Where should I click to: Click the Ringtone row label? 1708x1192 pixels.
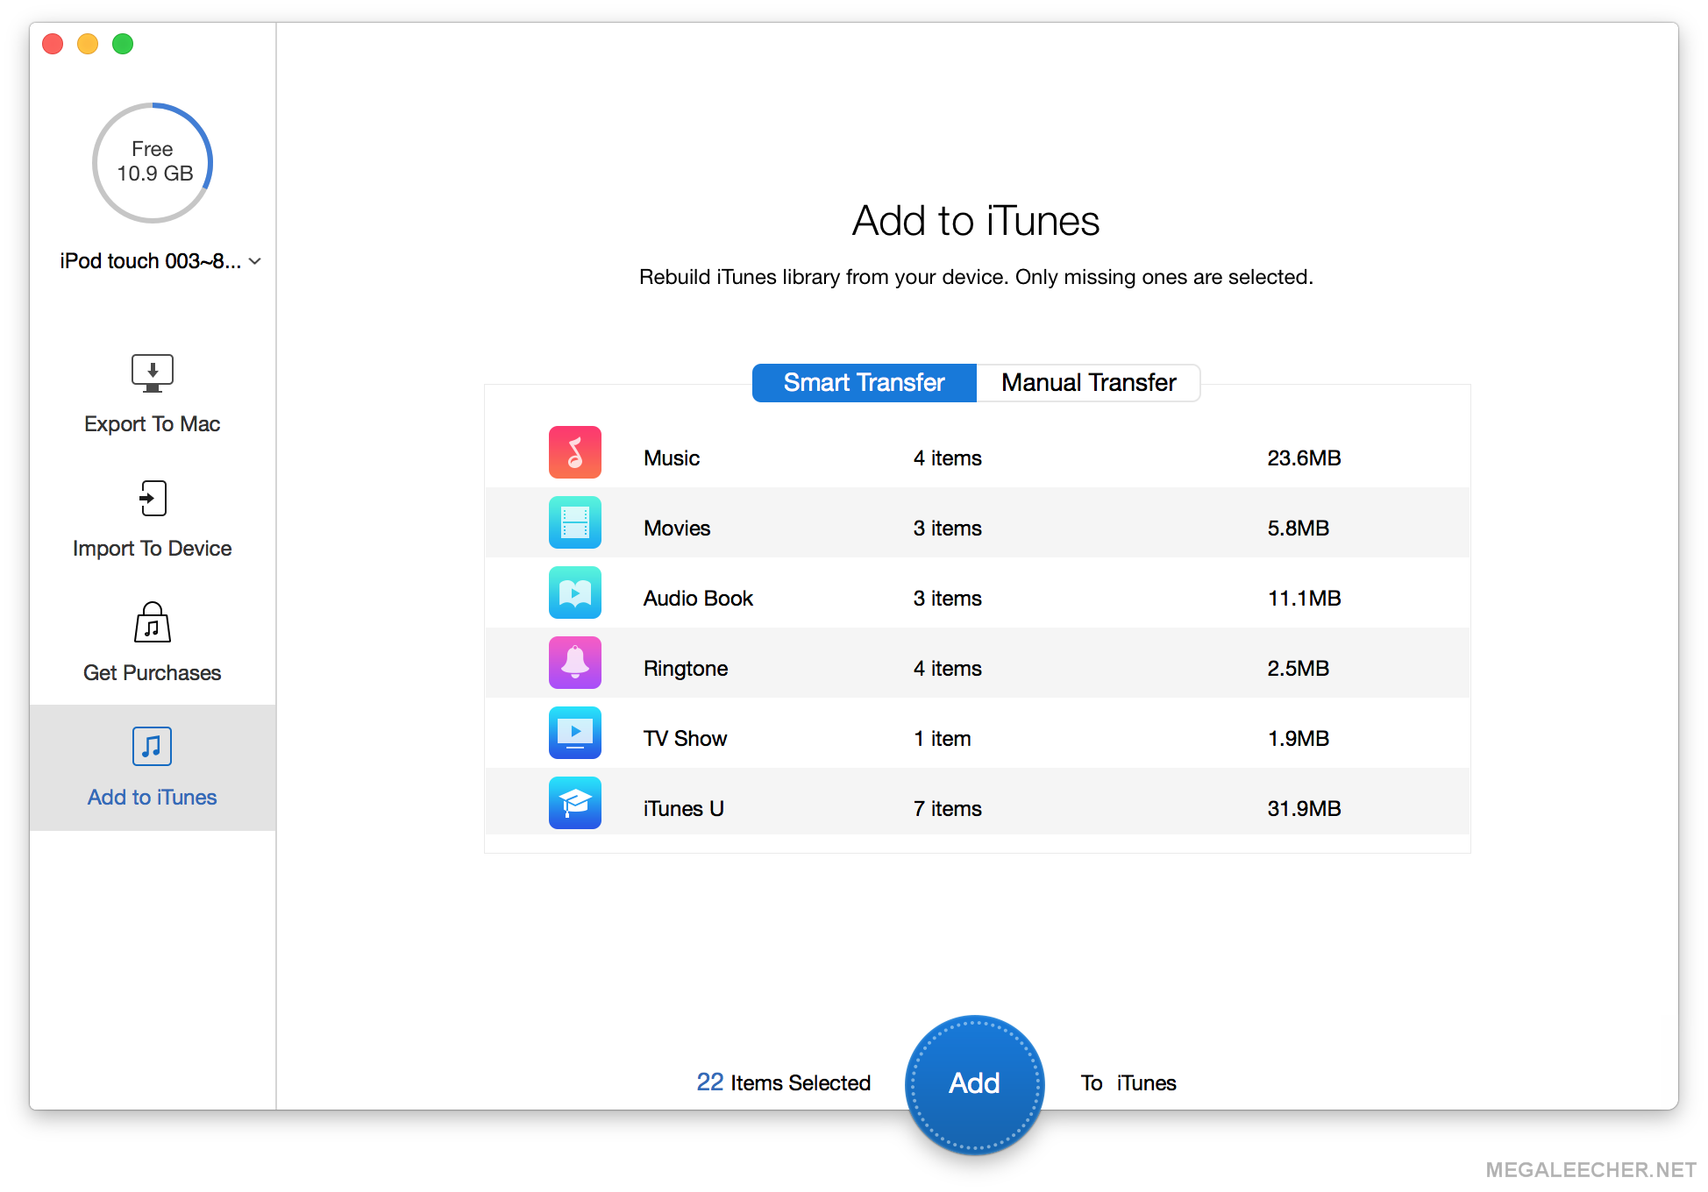pos(686,669)
